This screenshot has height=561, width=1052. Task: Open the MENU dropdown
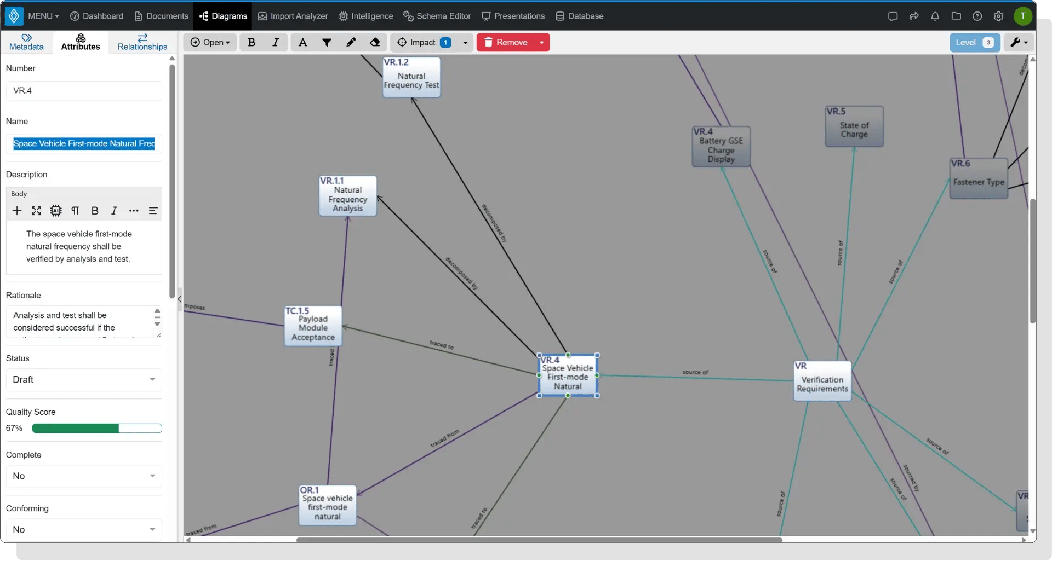pos(43,16)
